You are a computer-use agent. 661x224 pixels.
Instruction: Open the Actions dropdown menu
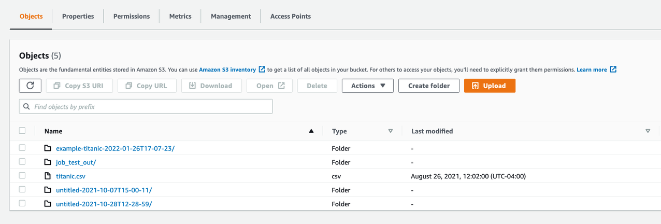point(368,86)
